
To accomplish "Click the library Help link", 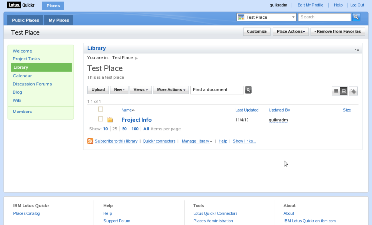I will pos(223,141).
